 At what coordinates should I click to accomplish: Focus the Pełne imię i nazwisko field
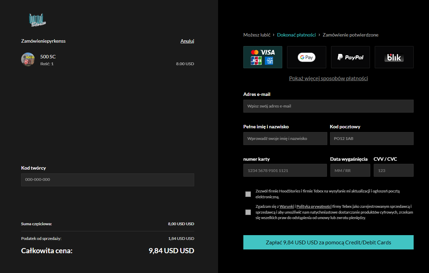[x=285, y=139]
